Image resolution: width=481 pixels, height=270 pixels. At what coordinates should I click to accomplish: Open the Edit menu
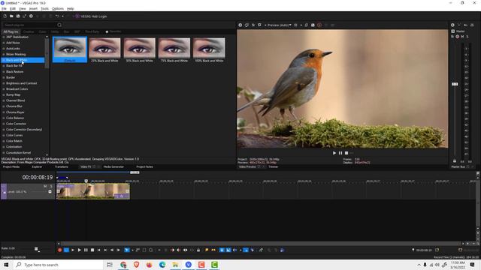(x=13, y=8)
